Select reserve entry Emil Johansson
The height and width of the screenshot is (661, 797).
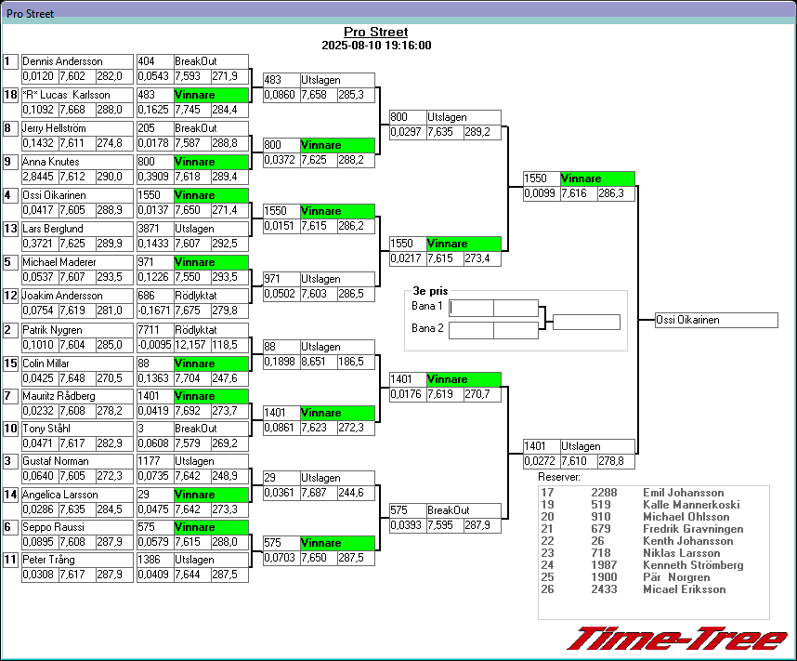683,493
